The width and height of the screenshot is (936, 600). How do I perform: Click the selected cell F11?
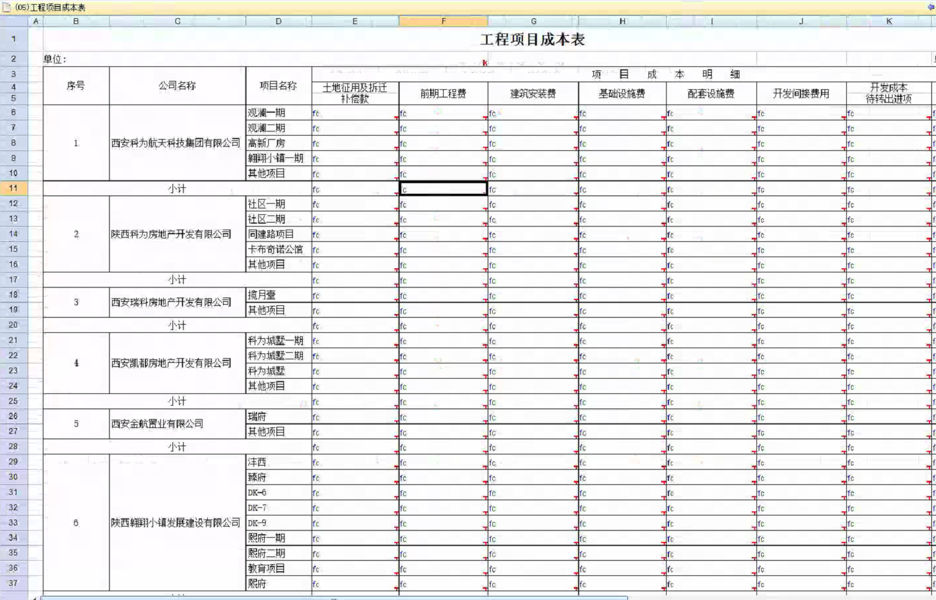tap(444, 188)
